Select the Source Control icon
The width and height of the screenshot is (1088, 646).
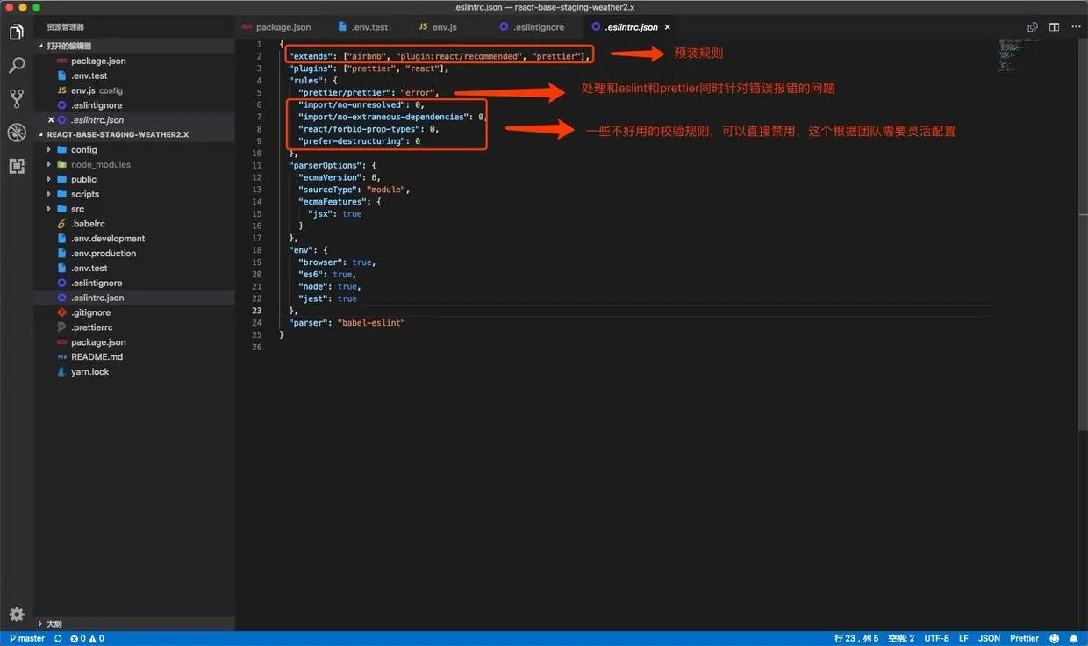[17, 98]
